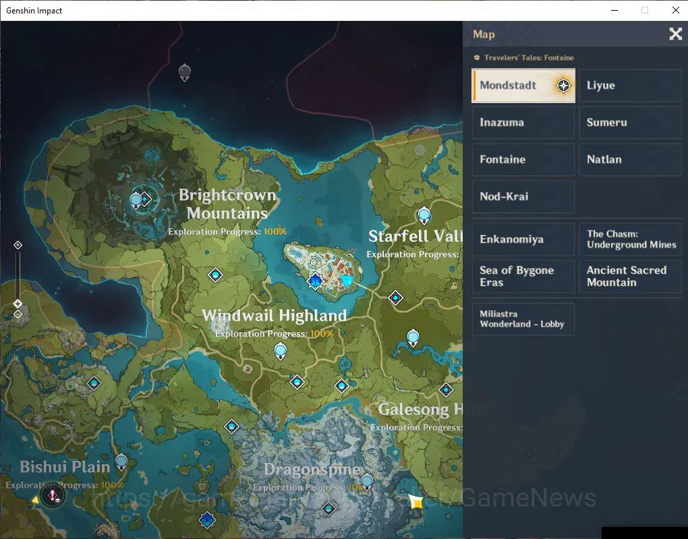Image resolution: width=688 pixels, height=539 pixels.
Task: Select the domain diamond east of Mondstadt city bridge
Action: (x=396, y=298)
